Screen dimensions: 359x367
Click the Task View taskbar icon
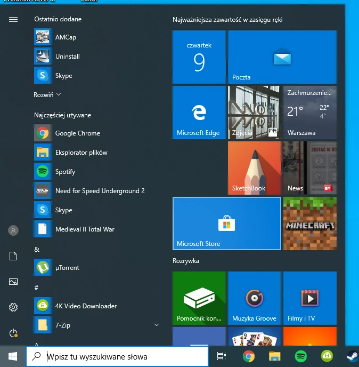(x=222, y=356)
